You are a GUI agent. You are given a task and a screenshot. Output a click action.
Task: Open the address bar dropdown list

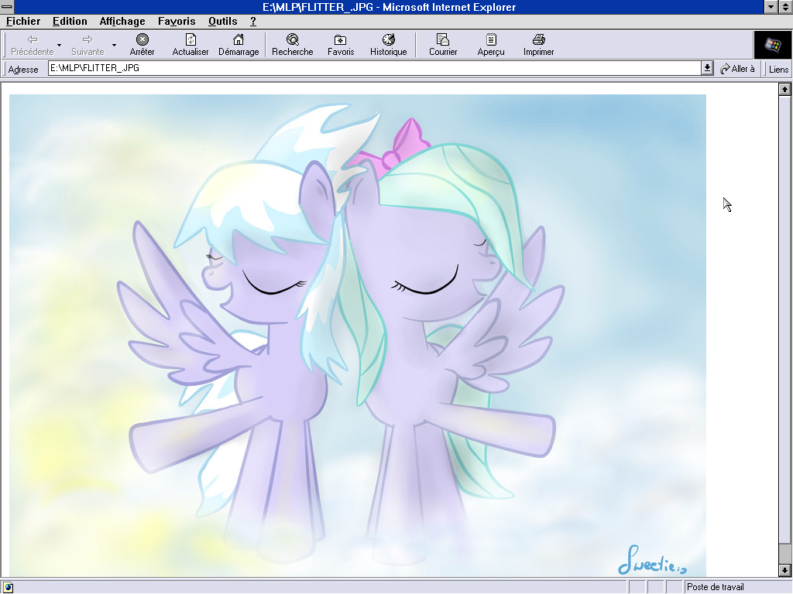coord(707,68)
